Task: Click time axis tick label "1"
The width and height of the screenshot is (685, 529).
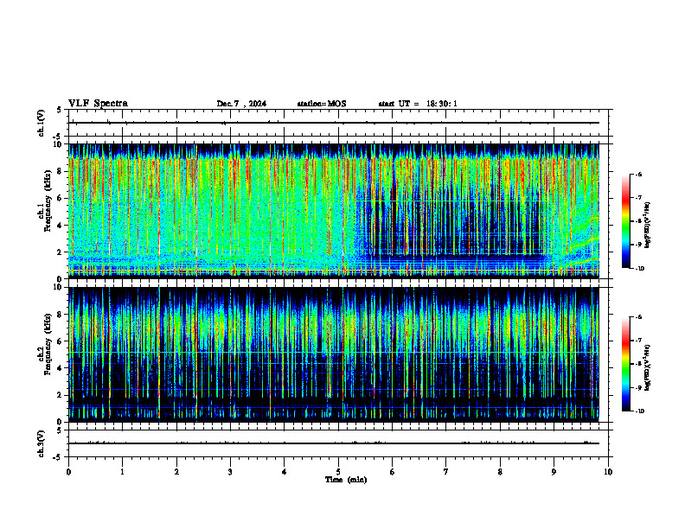Action: point(122,472)
